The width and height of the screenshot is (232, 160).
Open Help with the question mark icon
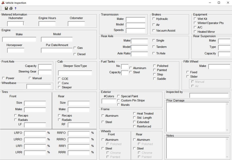point(15,8)
